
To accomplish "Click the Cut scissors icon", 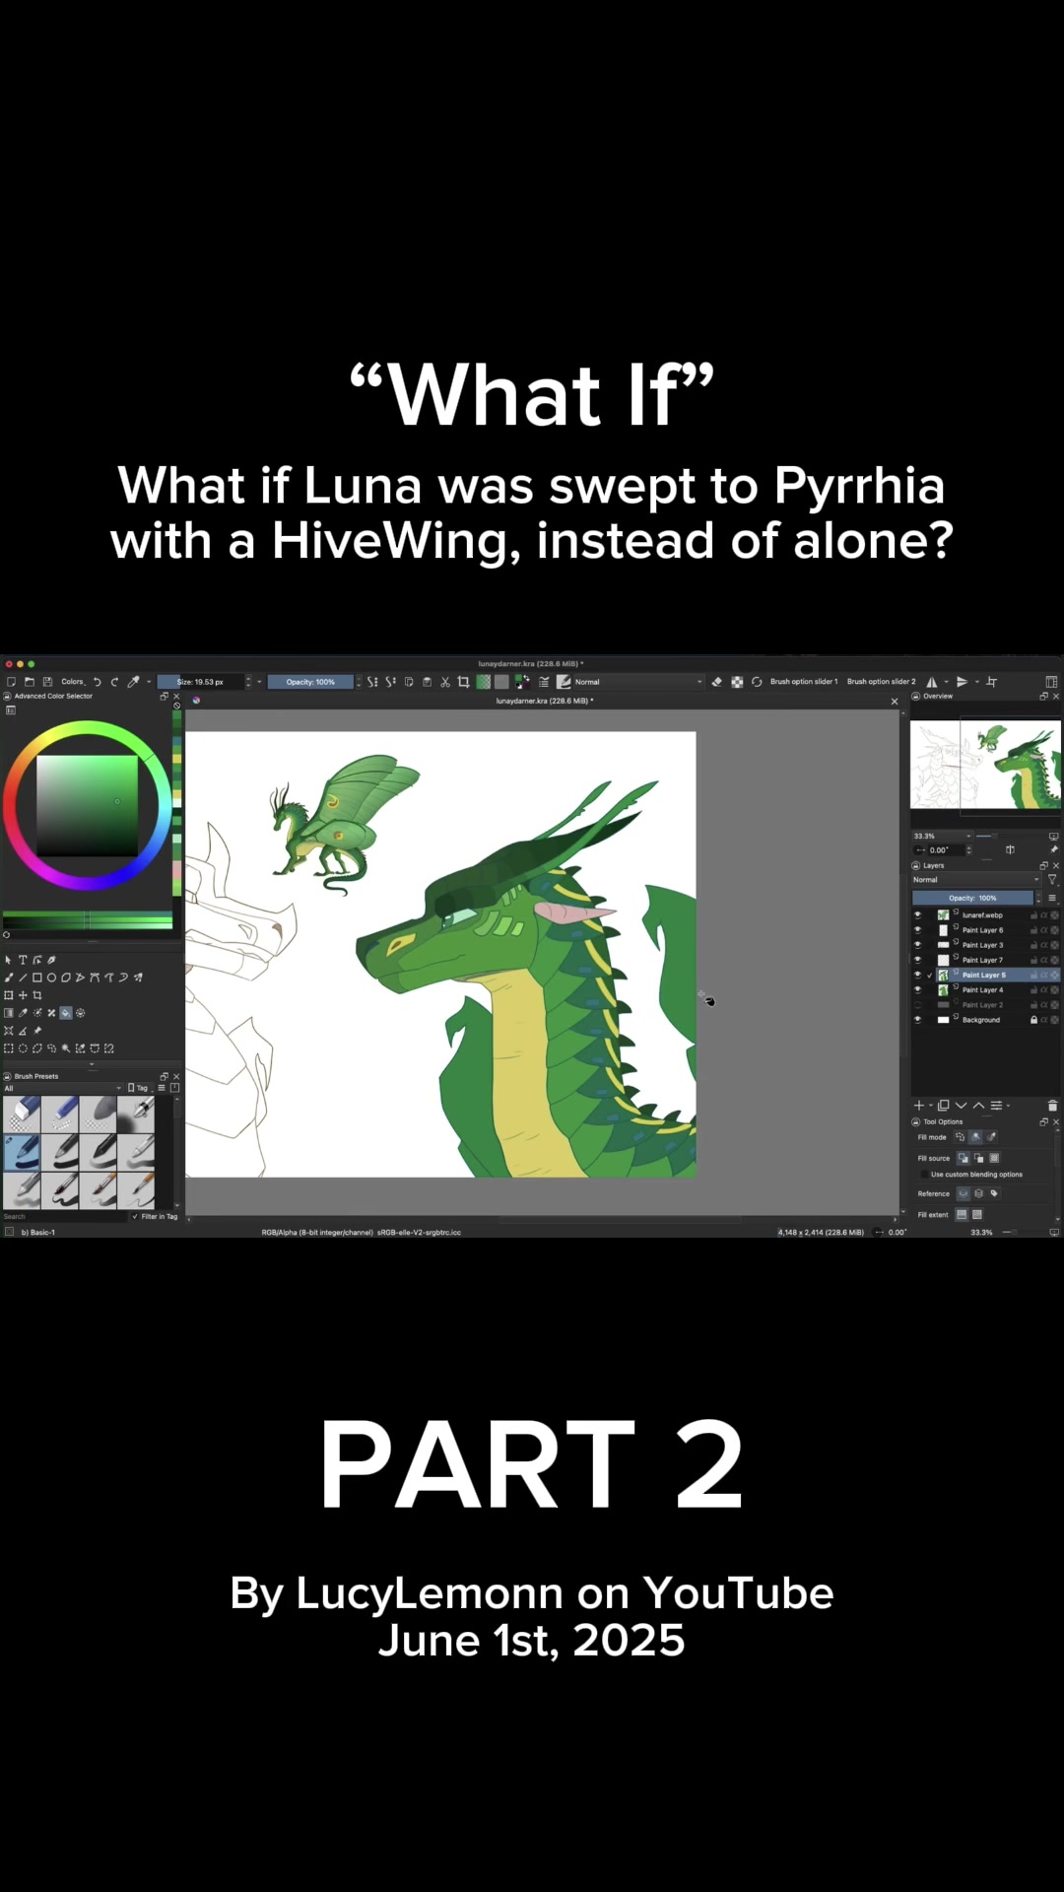I will (445, 682).
